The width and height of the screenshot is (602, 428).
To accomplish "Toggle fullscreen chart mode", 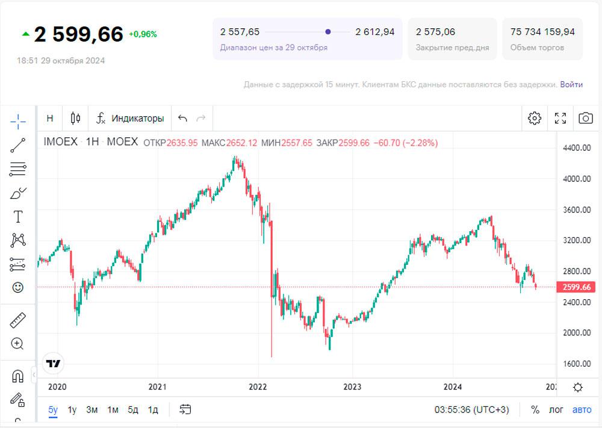I will click(560, 118).
